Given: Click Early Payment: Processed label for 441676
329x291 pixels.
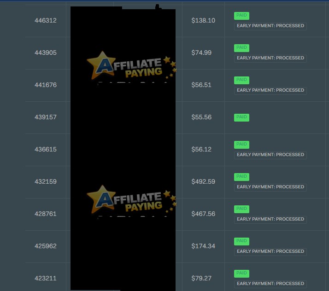Looking at the screenshot, I should point(270,91).
